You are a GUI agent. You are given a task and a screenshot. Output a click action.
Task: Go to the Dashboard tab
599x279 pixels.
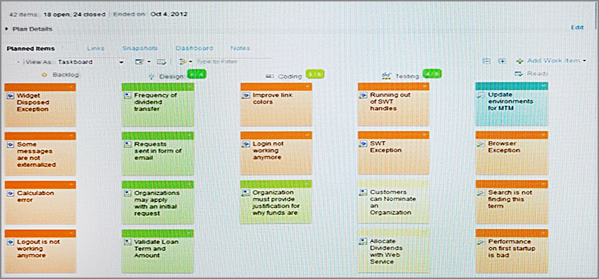pyautogui.click(x=194, y=49)
